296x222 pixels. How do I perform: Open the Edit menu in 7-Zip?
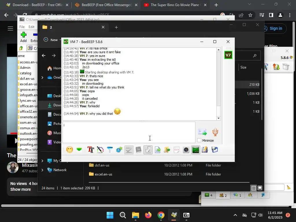pyautogui.click(x=31, y=27)
